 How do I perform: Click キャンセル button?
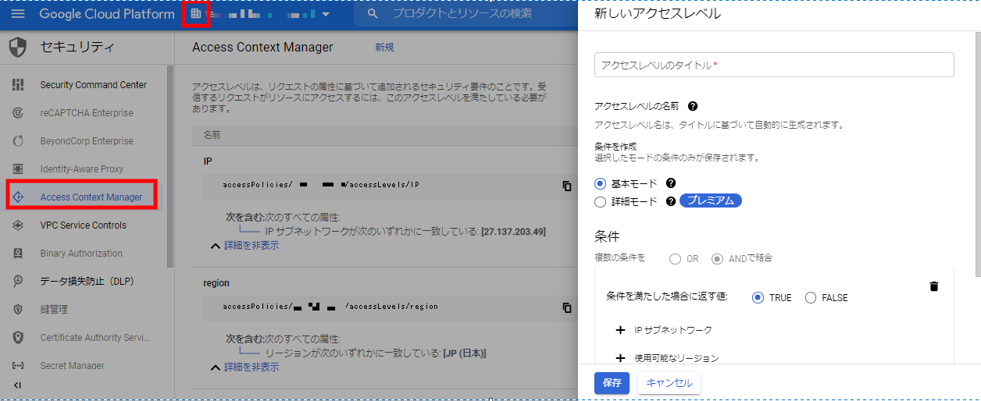pos(669,383)
